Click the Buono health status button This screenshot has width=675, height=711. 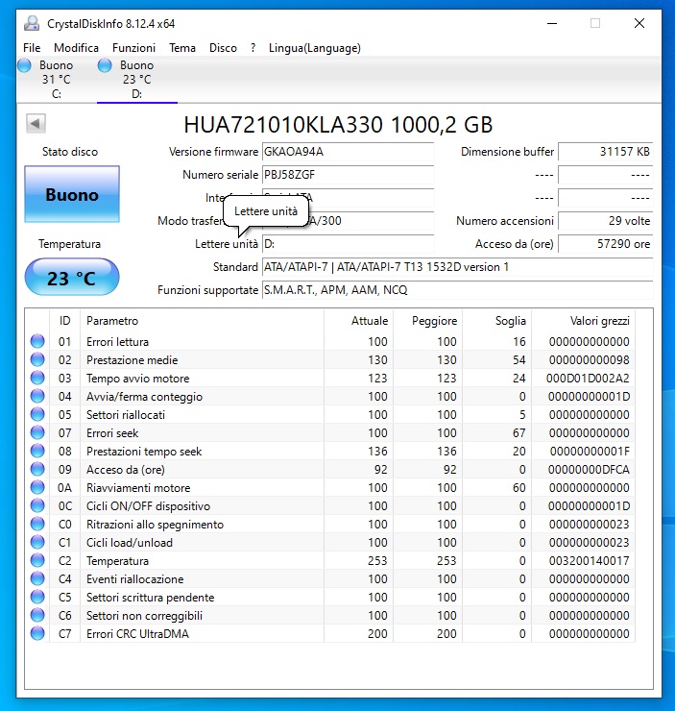pyautogui.click(x=72, y=194)
